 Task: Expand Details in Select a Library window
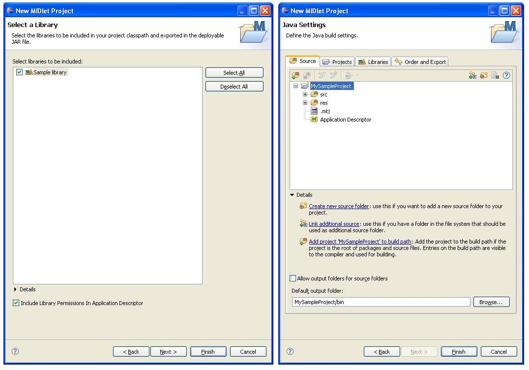point(15,289)
